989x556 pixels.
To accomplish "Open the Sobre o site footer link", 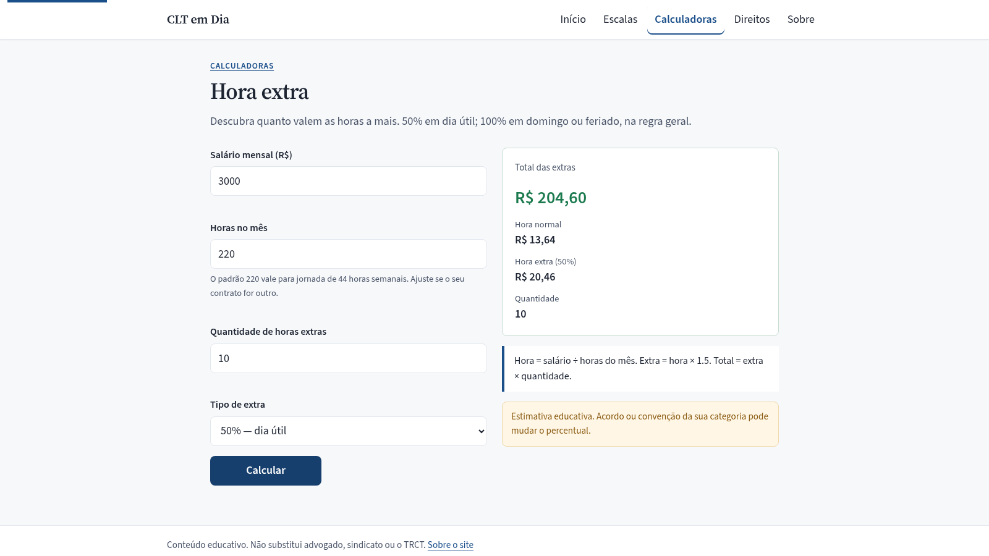I will [451, 545].
